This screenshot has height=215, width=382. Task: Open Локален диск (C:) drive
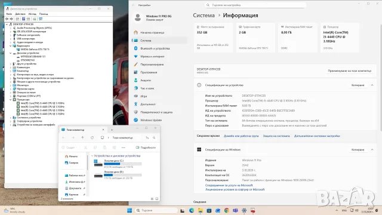click(x=118, y=164)
